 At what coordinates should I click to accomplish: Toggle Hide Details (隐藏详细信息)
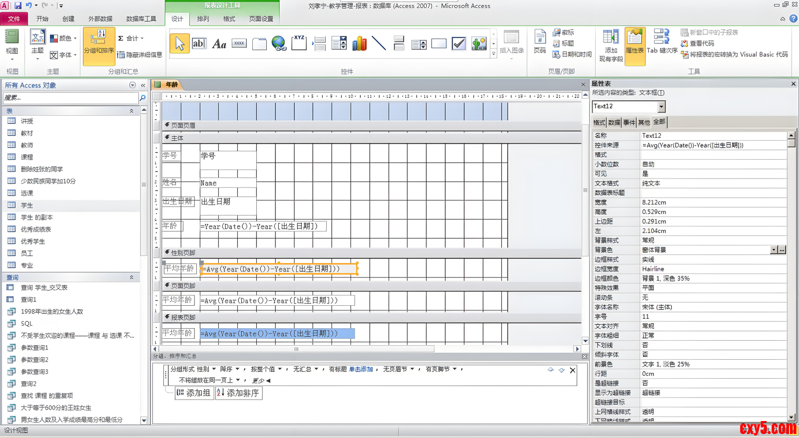click(x=140, y=55)
